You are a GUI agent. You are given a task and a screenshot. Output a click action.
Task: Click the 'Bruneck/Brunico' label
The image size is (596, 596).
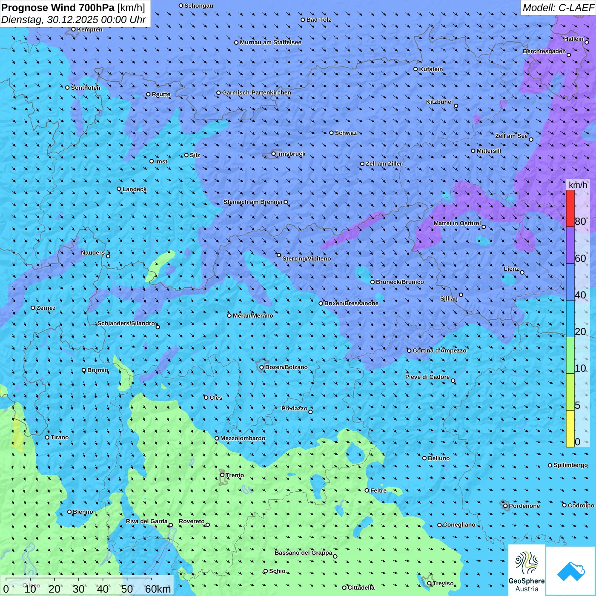[400, 282]
